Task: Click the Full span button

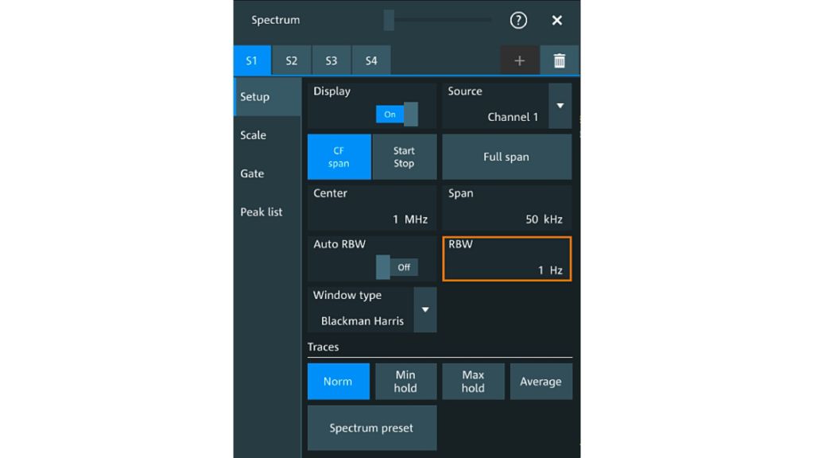Action: (x=506, y=157)
